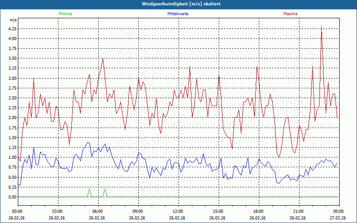The width and height of the screenshot is (357, 223).
Task: Click the 2,75 y-axis value
Action: point(13,88)
